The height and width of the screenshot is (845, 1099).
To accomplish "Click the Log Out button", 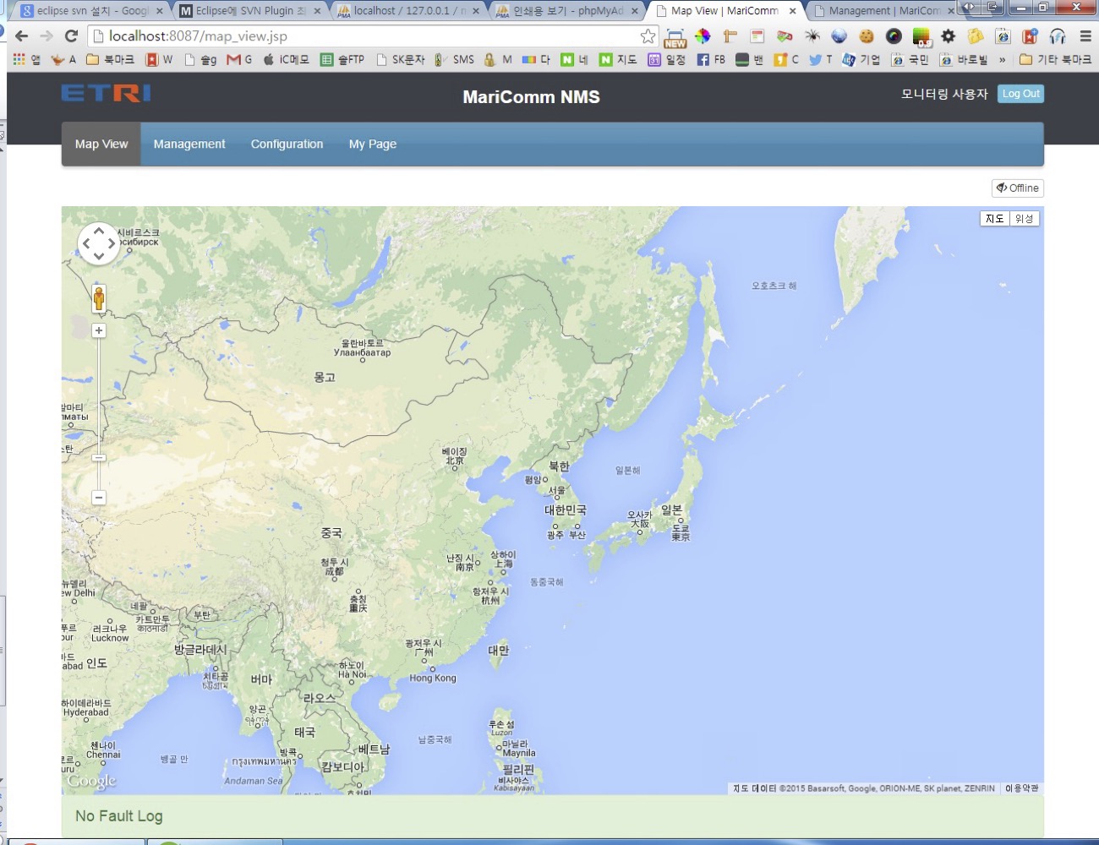I will click(x=1021, y=94).
